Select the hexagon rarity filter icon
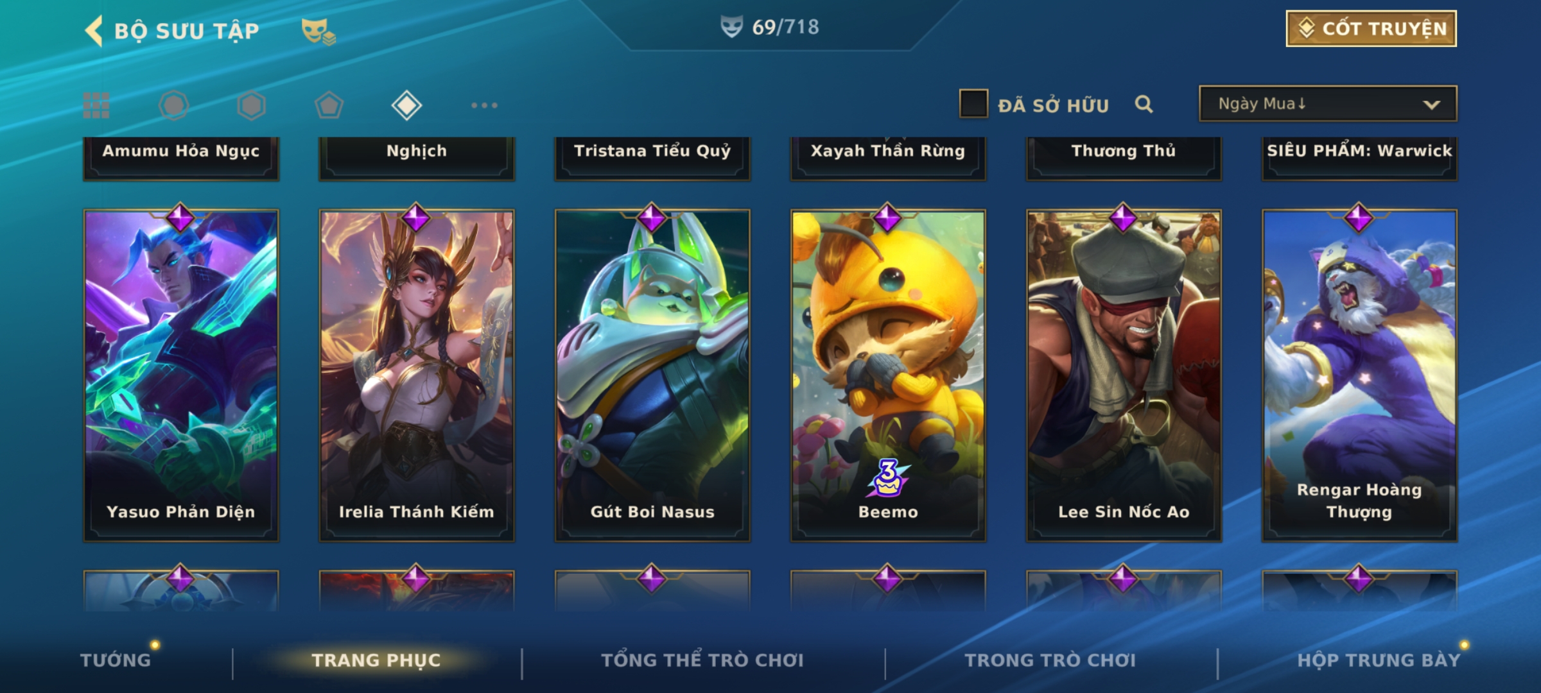The image size is (1541, 693). pos(251,105)
